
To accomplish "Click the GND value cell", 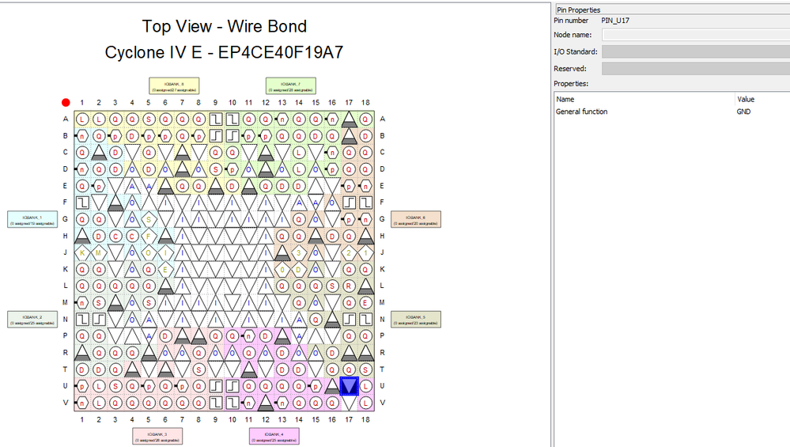I will pos(743,112).
